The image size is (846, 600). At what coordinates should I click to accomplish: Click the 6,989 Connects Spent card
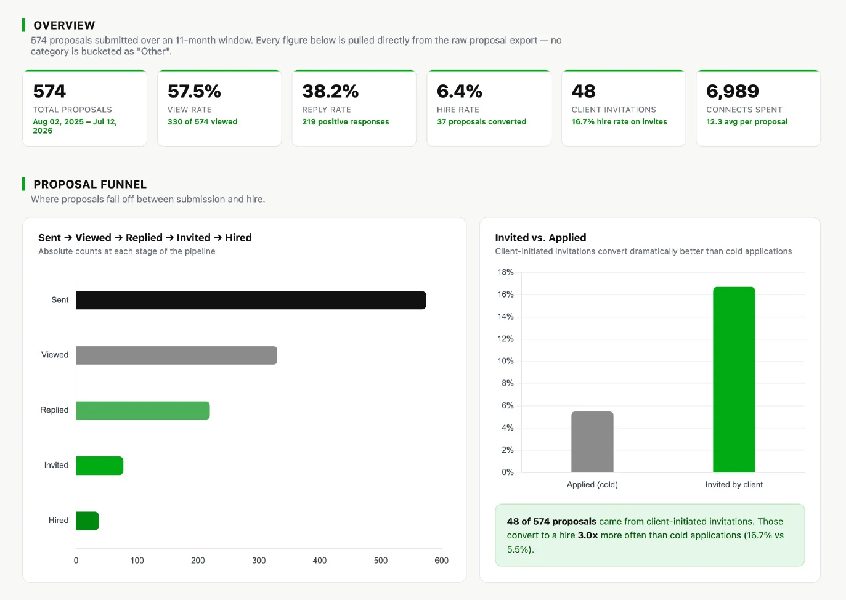[x=758, y=108]
